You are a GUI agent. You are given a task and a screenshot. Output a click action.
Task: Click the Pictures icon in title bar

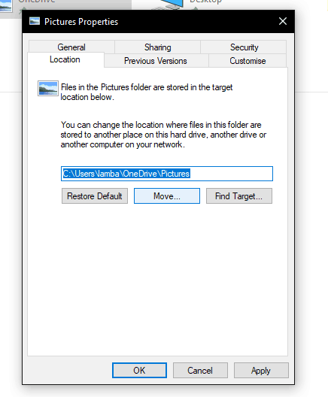(x=35, y=21)
